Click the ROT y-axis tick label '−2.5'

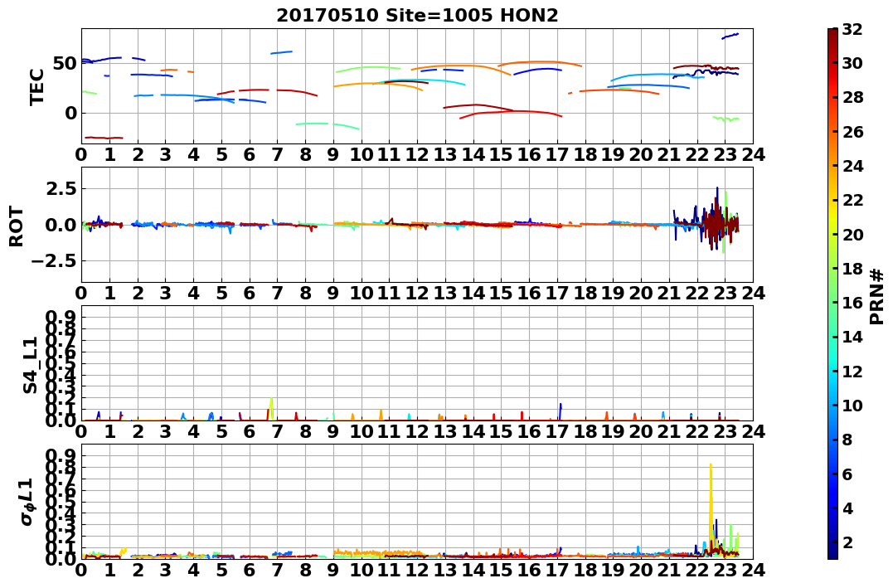click(x=54, y=261)
